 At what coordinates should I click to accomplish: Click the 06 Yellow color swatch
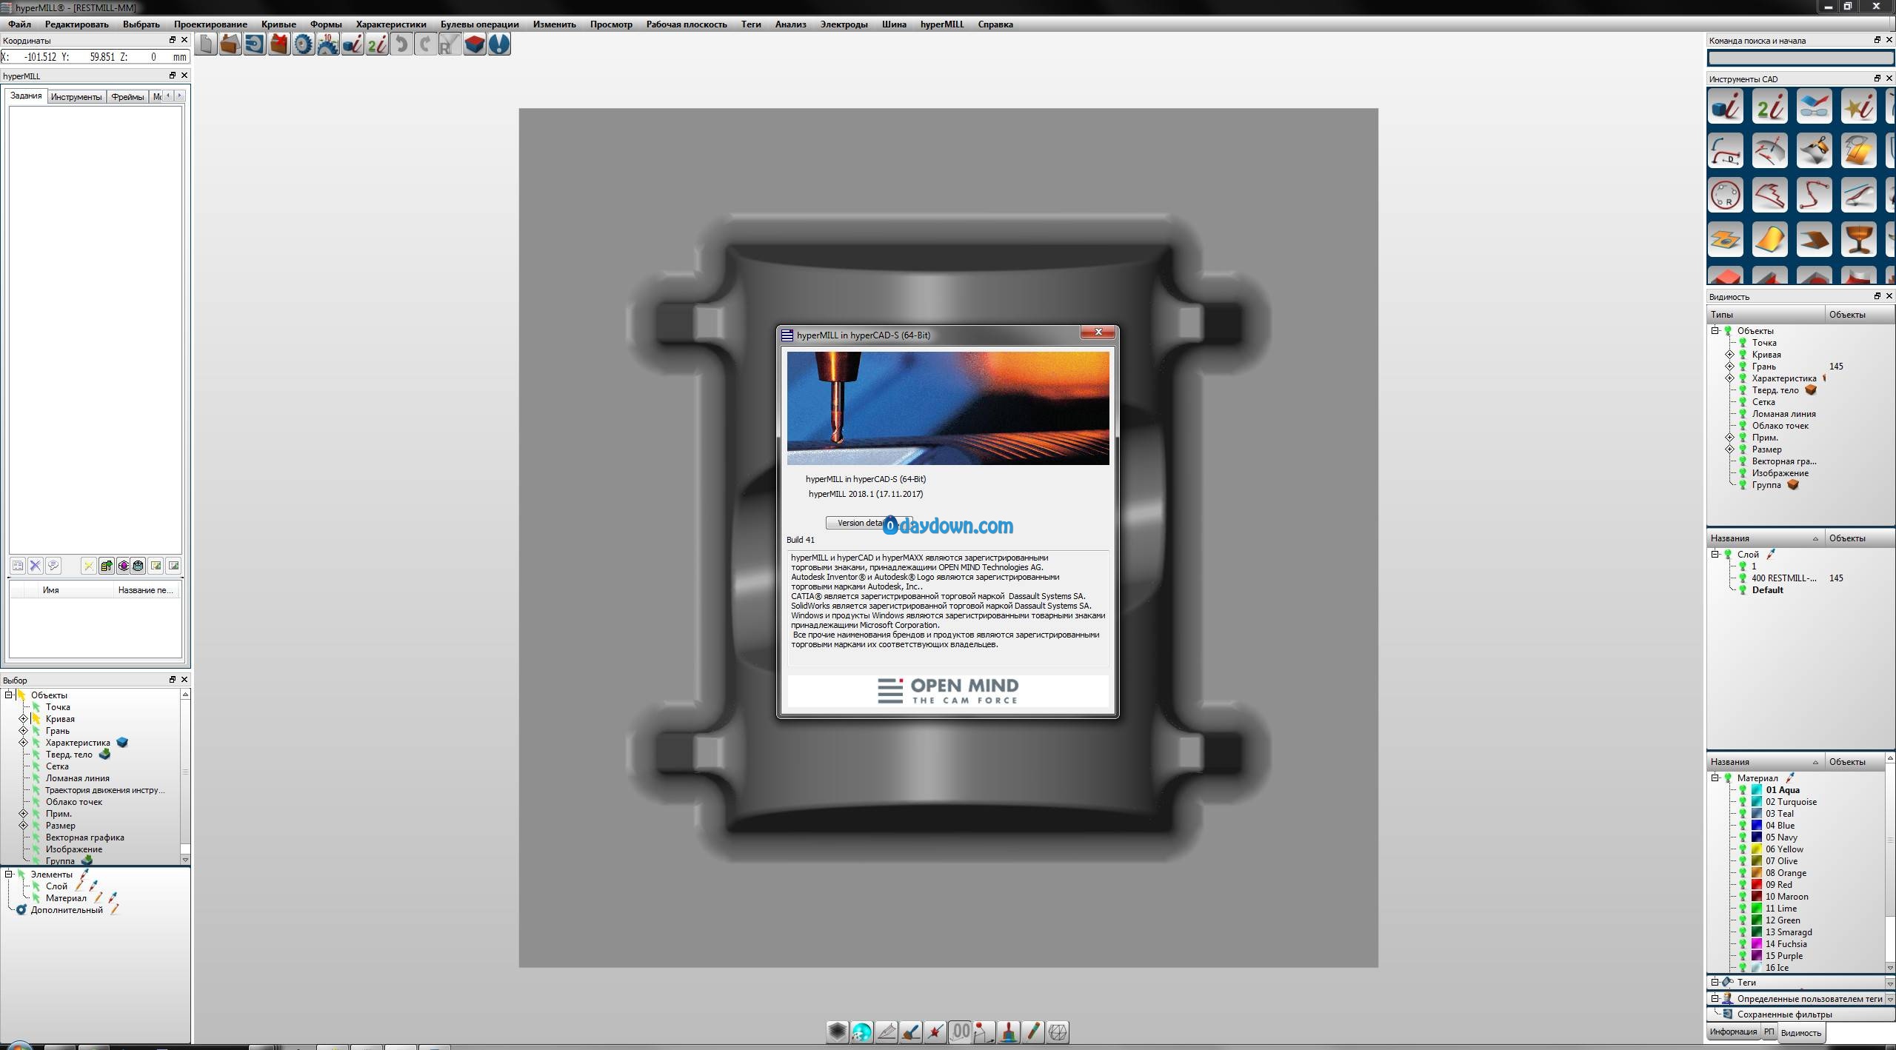click(x=1757, y=849)
